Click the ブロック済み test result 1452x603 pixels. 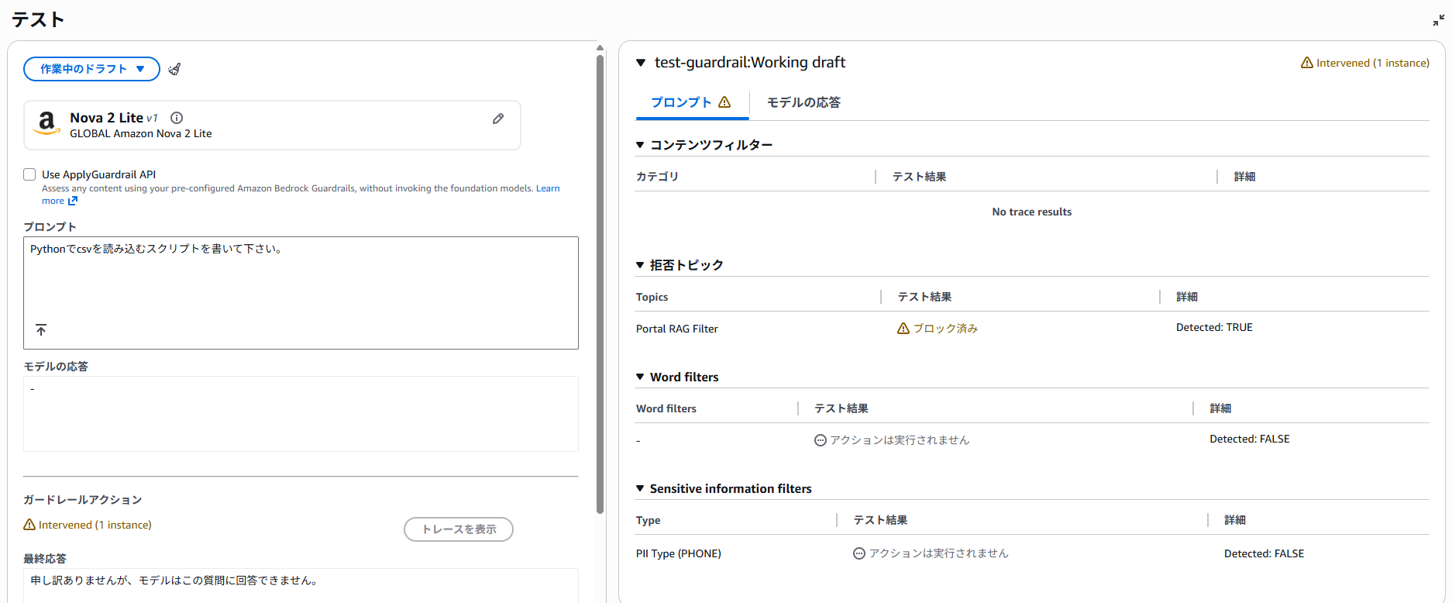(945, 329)
